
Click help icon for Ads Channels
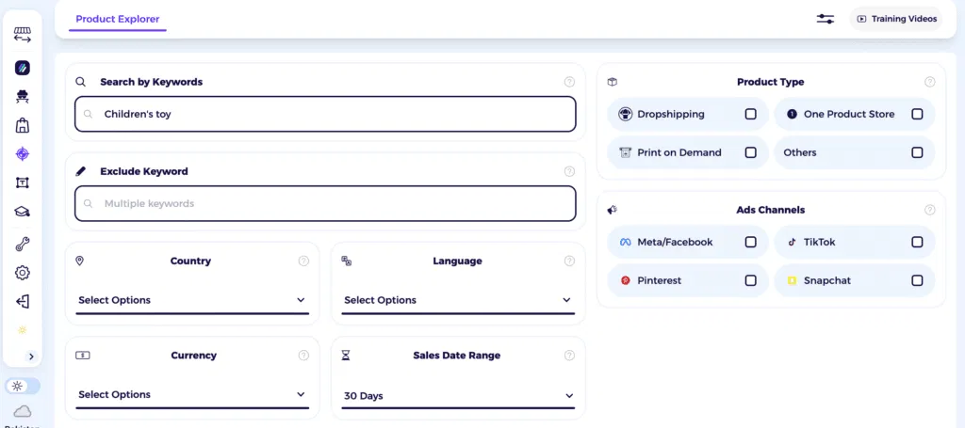click(x=930, y=210)
